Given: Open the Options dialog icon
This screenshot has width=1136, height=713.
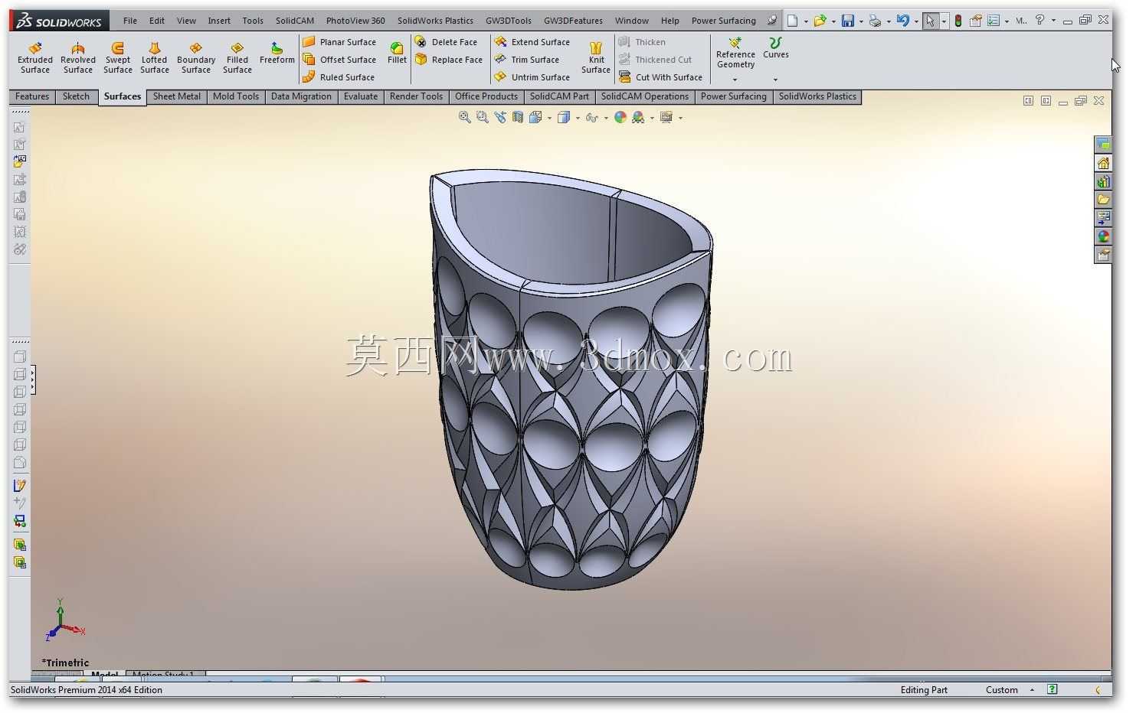Looking at the screenshot, I should pos(994,21).
